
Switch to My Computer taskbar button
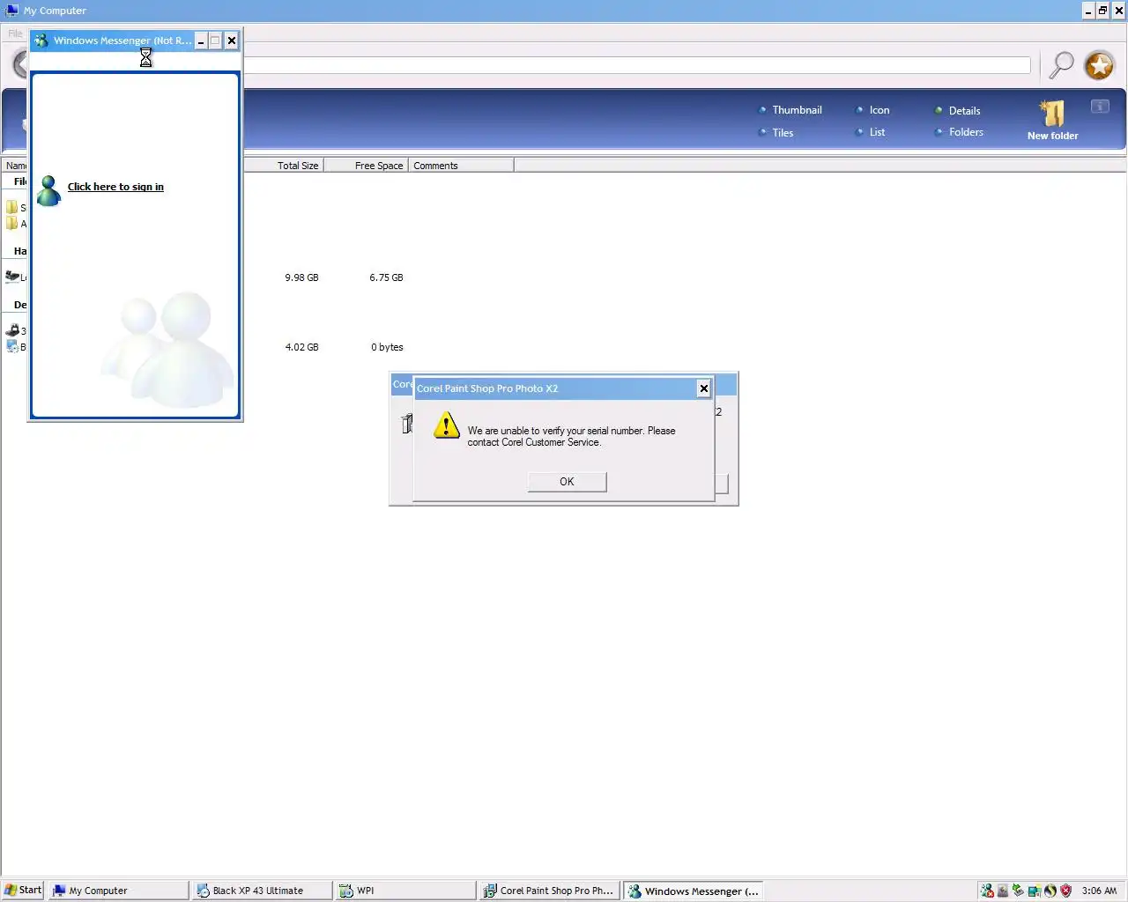click(x=118, y=891)
